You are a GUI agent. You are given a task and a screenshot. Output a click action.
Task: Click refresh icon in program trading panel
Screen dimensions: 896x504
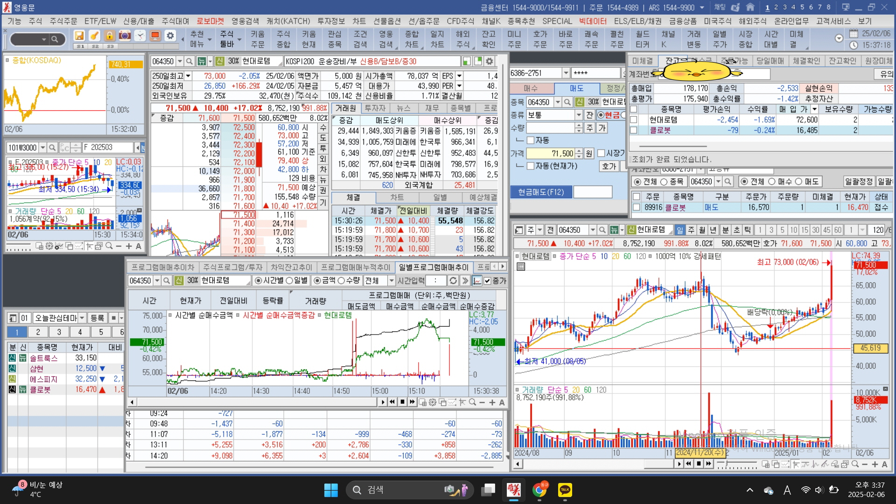pyautogui.click(x=453, y=280)
